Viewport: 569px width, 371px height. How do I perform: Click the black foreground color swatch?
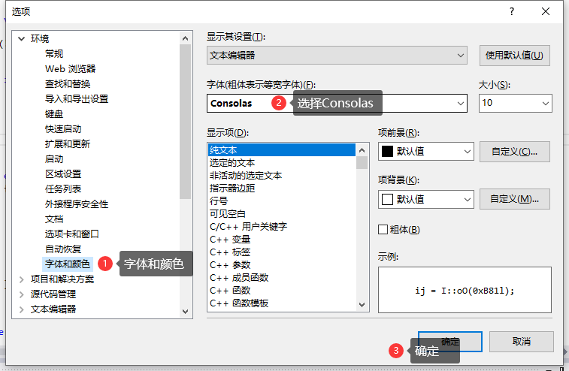pyautogui.click(x=388, y=151)
